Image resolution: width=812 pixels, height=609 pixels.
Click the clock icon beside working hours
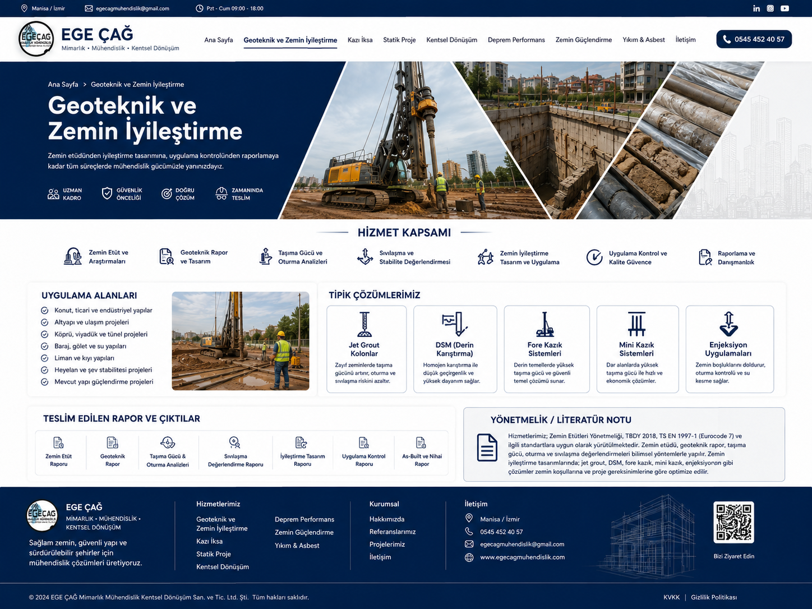tap(200, 8)
